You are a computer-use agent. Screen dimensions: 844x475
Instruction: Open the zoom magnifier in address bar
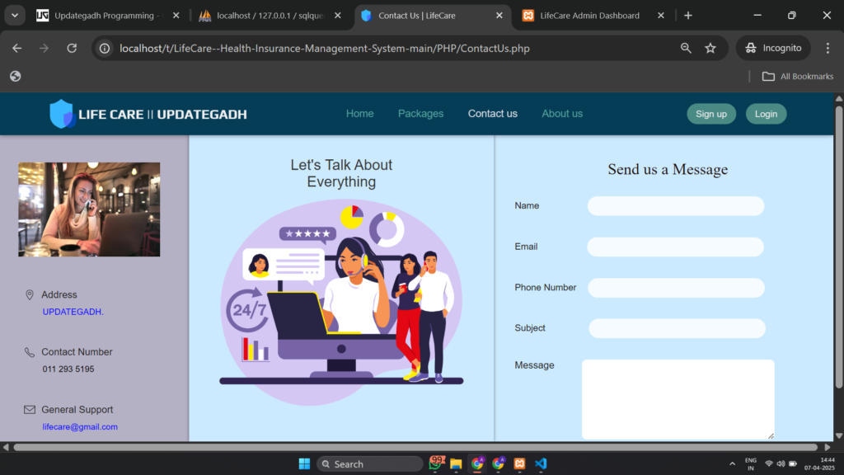pos(686,48)
